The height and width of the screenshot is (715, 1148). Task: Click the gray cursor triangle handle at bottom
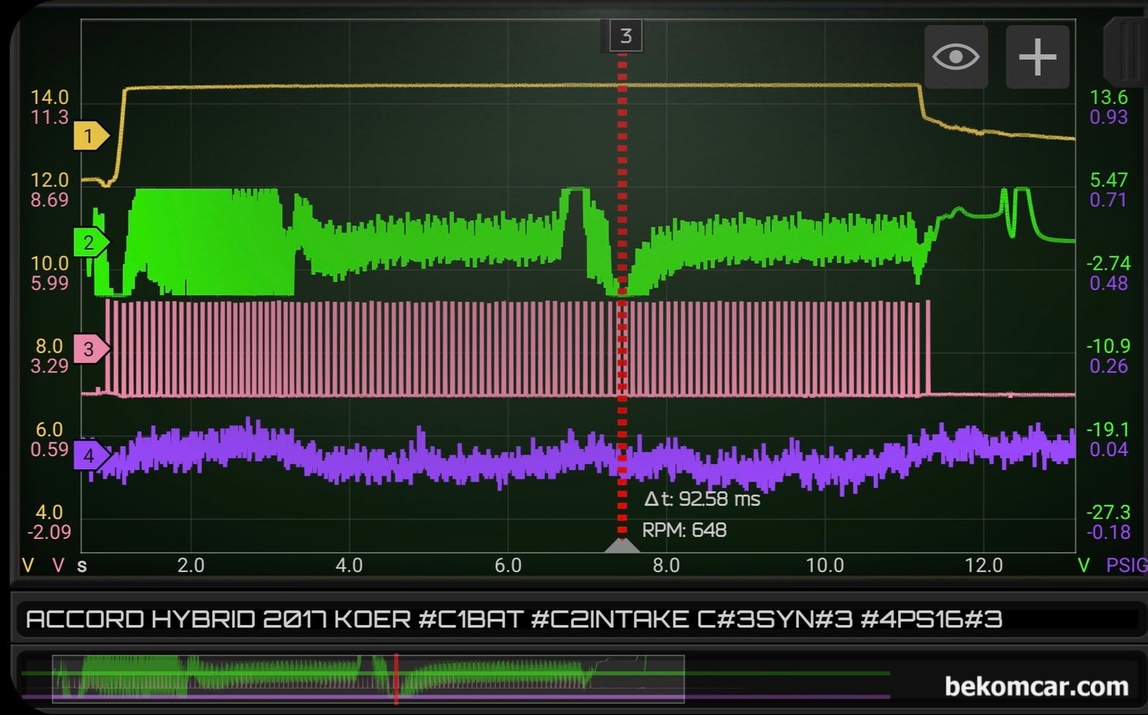click(622, 545)
